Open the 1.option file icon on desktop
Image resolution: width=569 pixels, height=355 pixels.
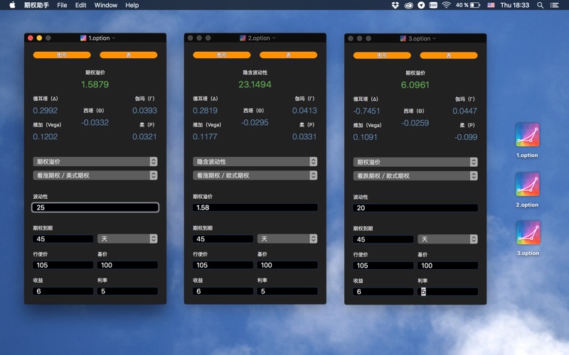(x=527, y=136)
